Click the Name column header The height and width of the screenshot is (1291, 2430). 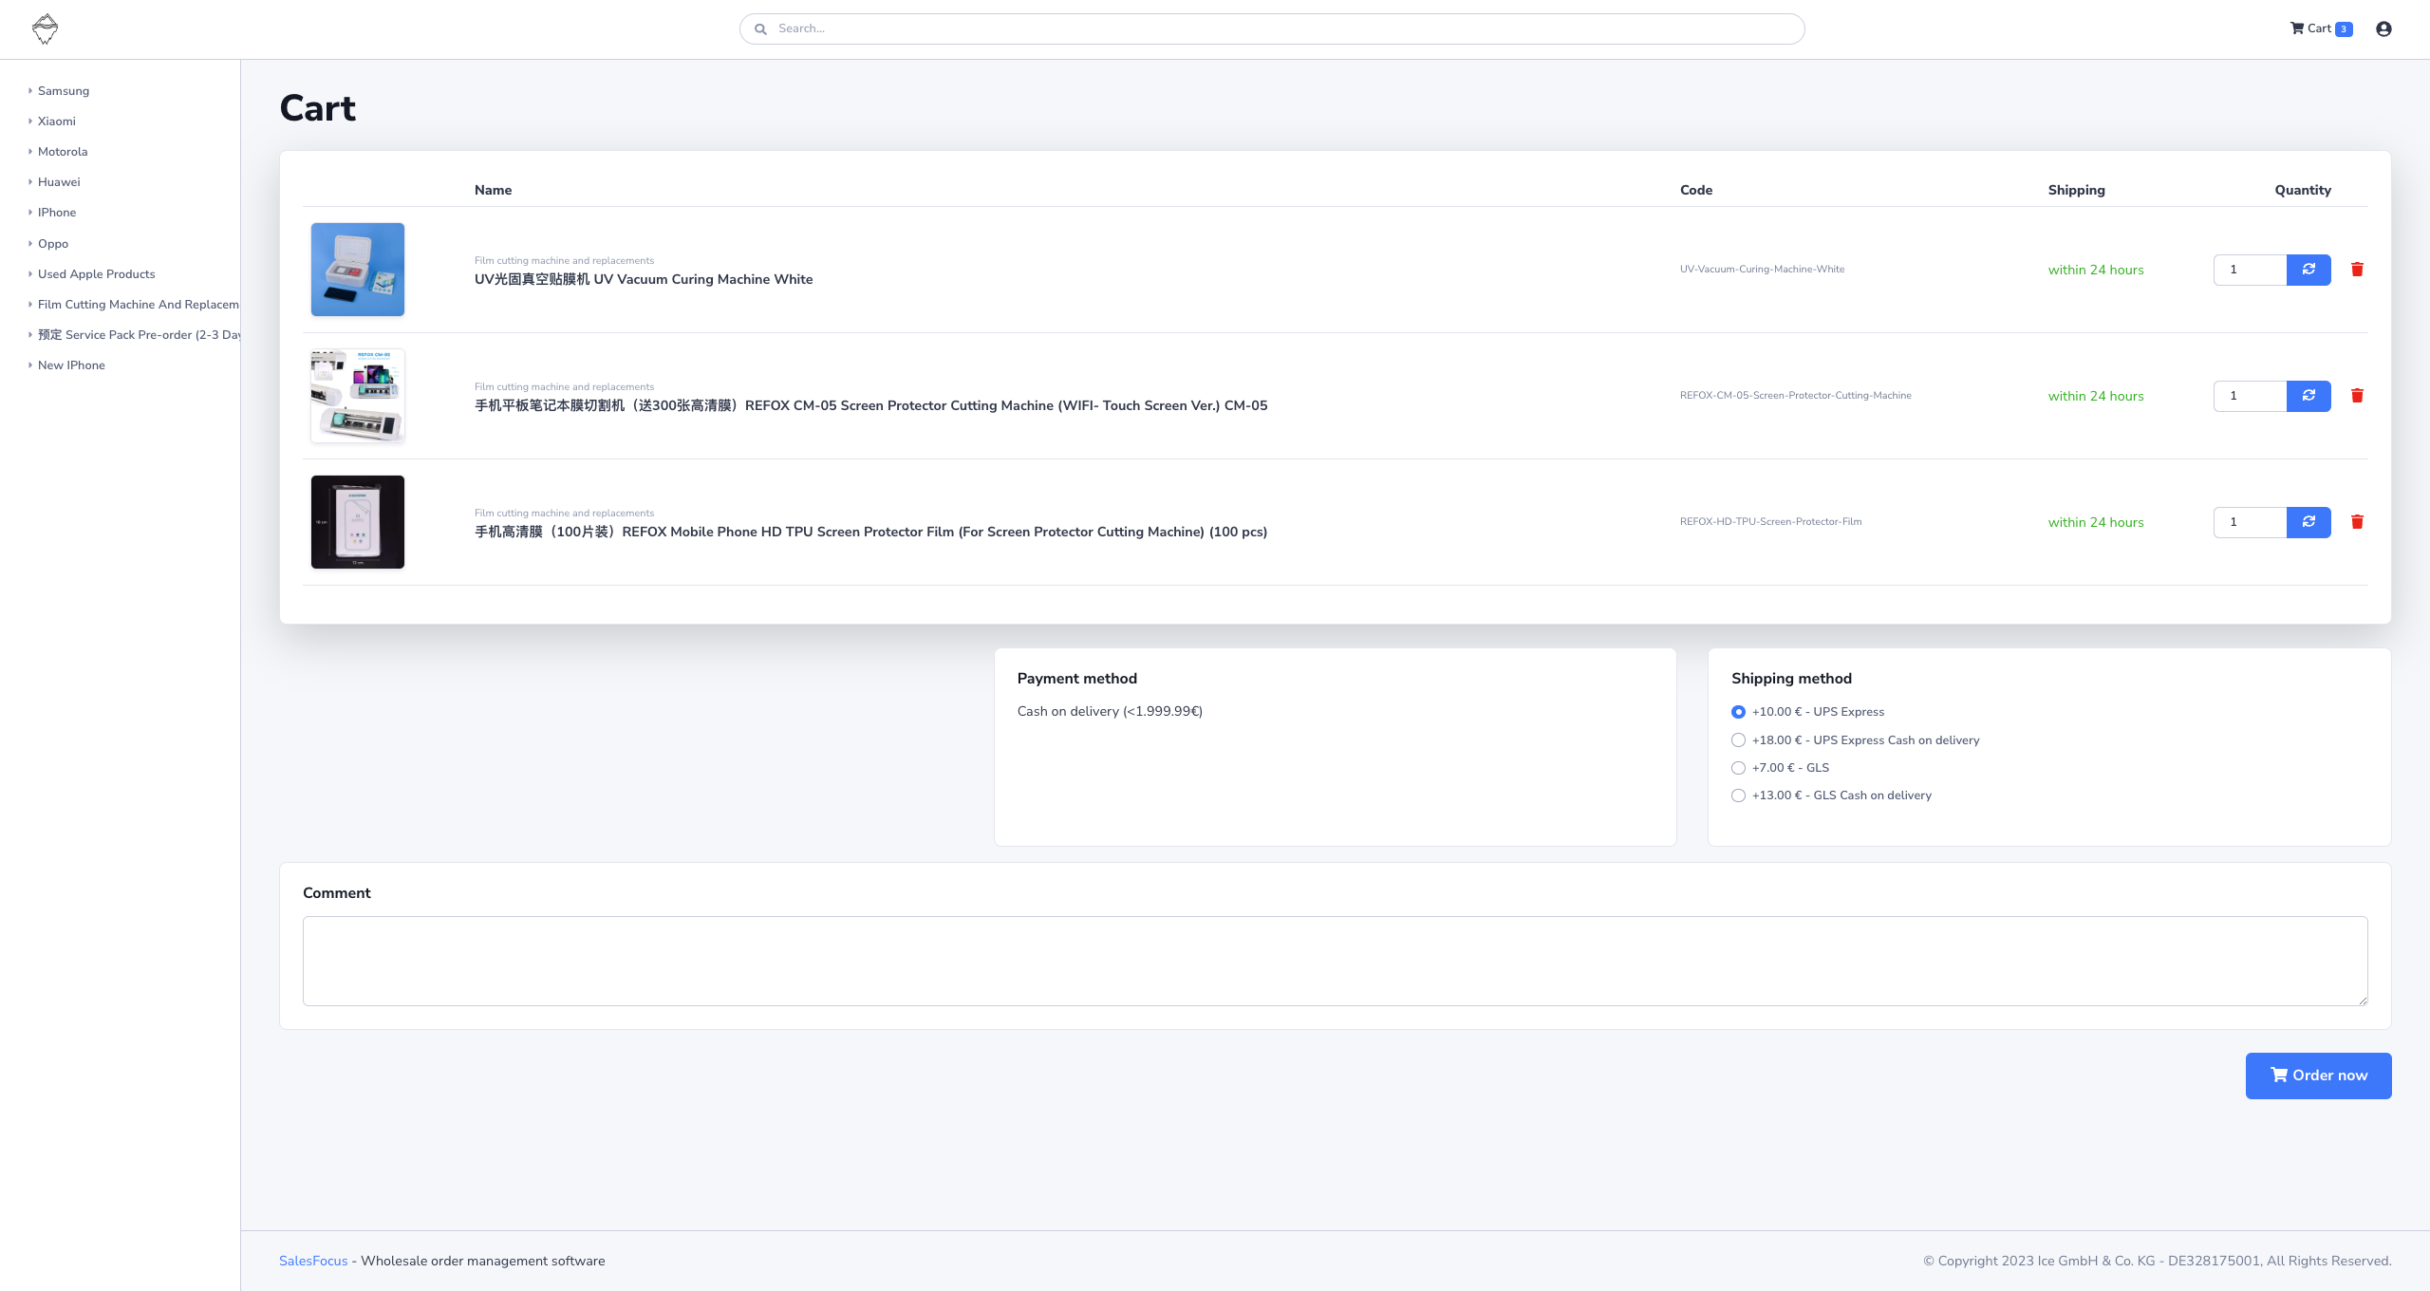click(493, 190)
